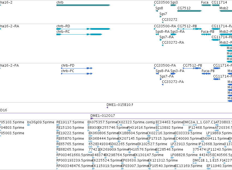
Task: Select the EC13169.5prime EST label
Action: coord(188,166)
